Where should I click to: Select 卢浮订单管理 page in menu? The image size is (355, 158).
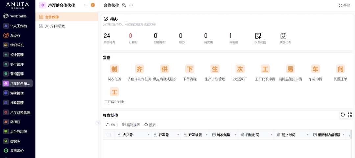(67, 26)
